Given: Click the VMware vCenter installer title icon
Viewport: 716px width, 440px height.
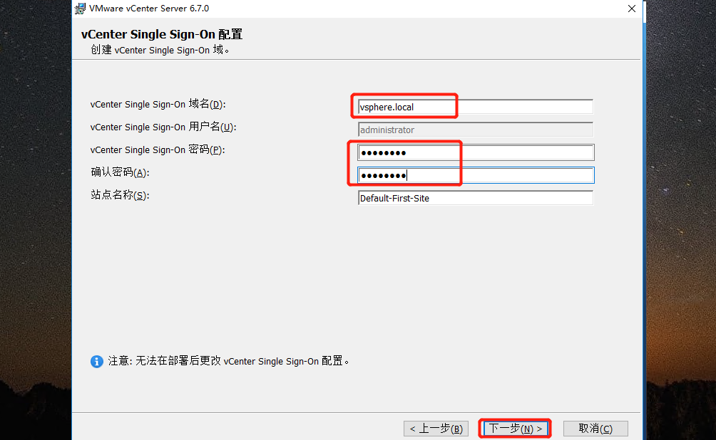Looking at the screenshot, I should click(81, 9).
